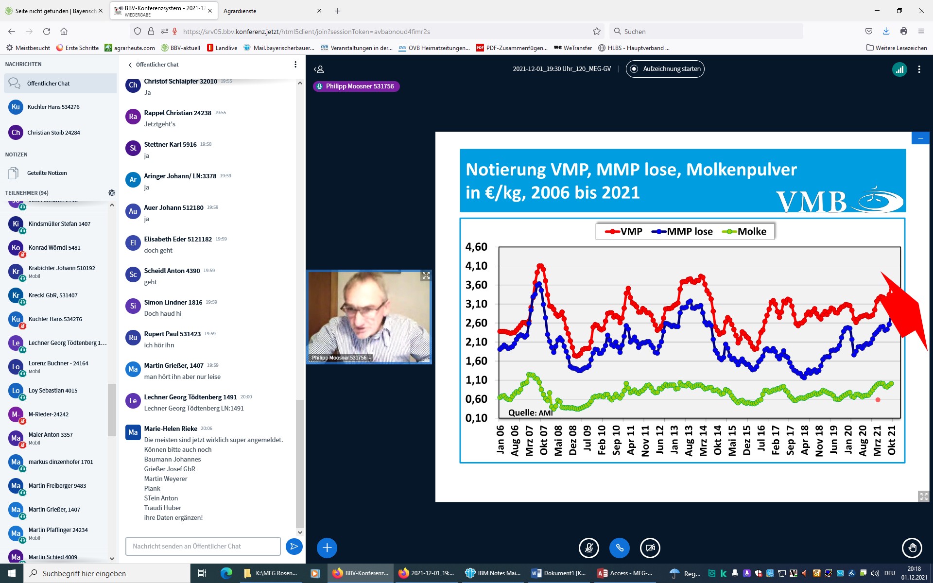Switch to Seite nicht gefunden tab
The image size is (933, 583).
pyautogui.click(x=55, y=11)
